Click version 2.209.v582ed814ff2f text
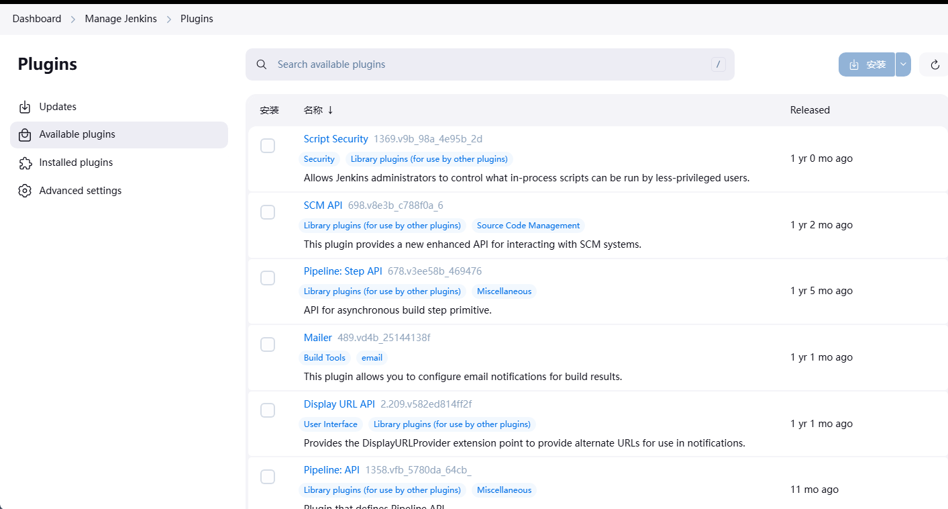 426,404
